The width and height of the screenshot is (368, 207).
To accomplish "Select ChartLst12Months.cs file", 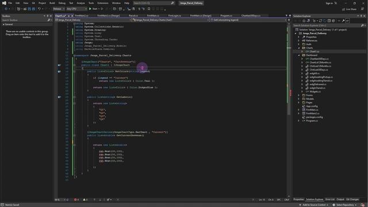I will pos(320,63).
